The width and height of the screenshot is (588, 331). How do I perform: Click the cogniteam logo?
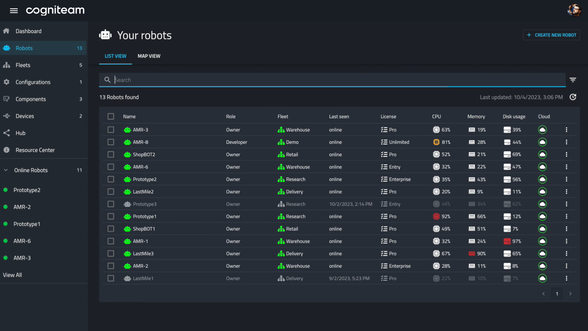coord(55,11)
